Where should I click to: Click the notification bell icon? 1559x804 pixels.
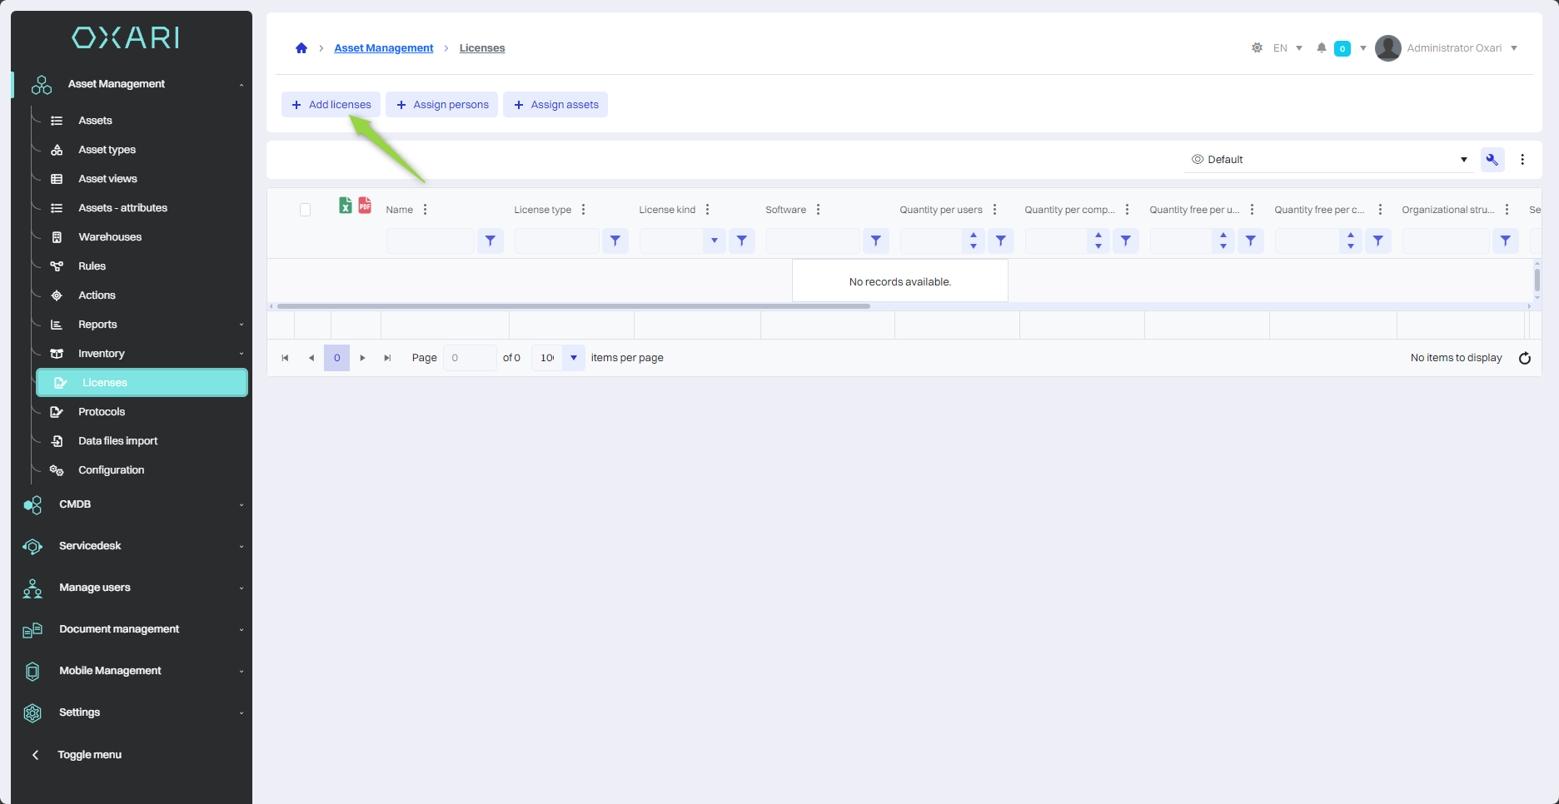[1321, 48]
